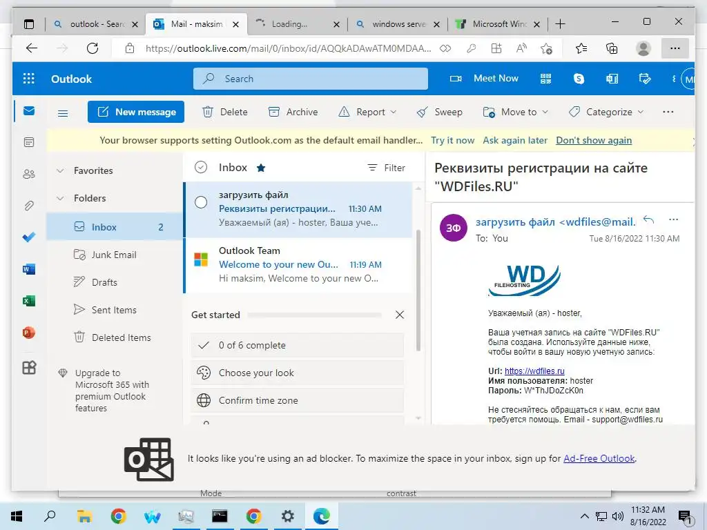Open more actions ellipsis in message header
The image size is (707, 530).
point(674,219)
